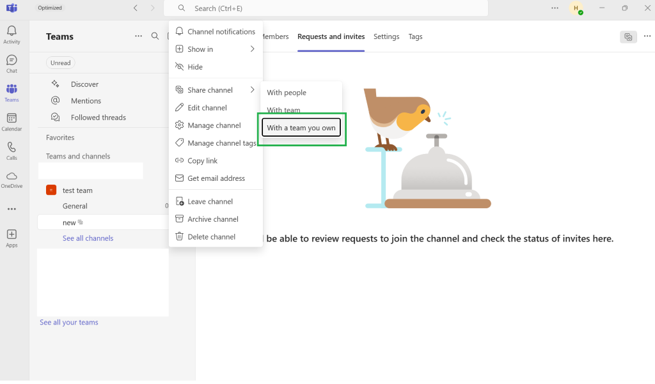The height and width of the screenshot is (384, 655).
Task: Open the profile avatar menu
Action: point(576,8)
